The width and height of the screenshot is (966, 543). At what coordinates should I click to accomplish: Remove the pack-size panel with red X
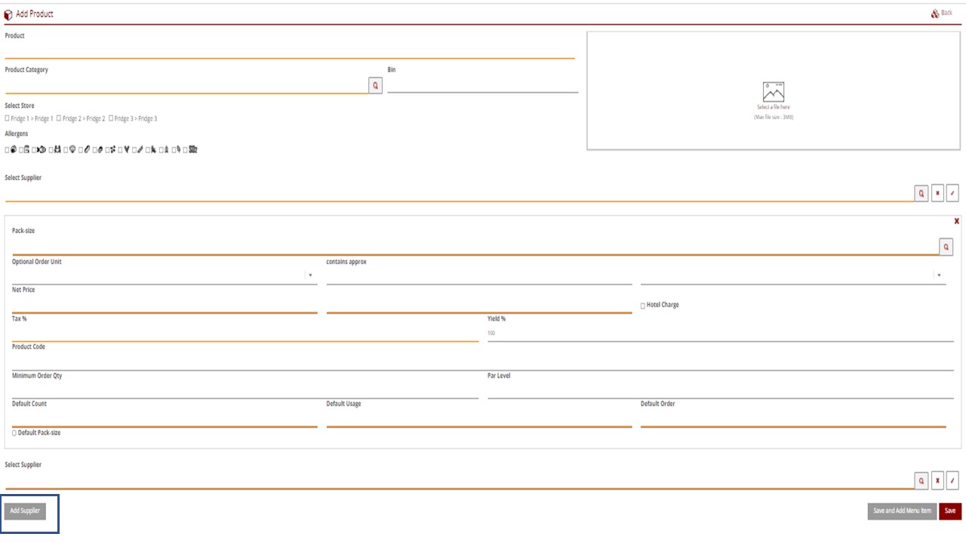click(956, 221)
